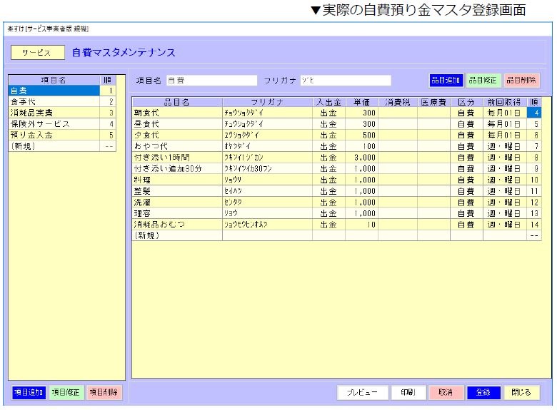Screen dimensions: 557x410
Task: Click the フリガナ input field
Action: click(x=346, y=81)
